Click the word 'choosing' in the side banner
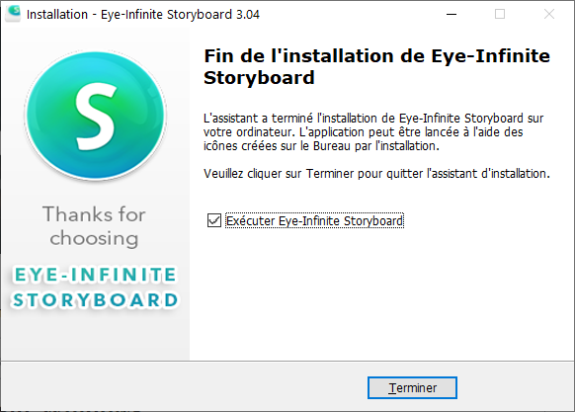 [94, 239]
